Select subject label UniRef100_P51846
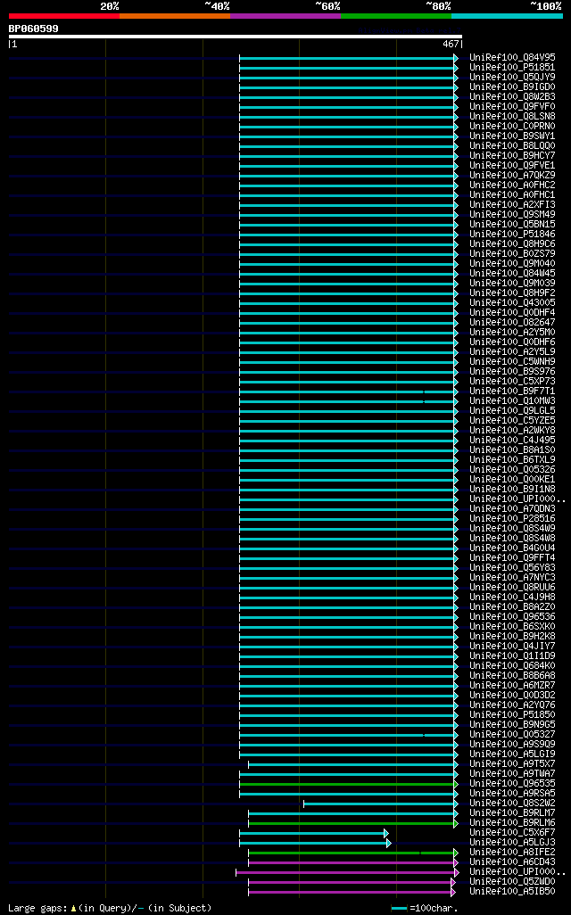 pyautogui.click(x=513, y=234)
